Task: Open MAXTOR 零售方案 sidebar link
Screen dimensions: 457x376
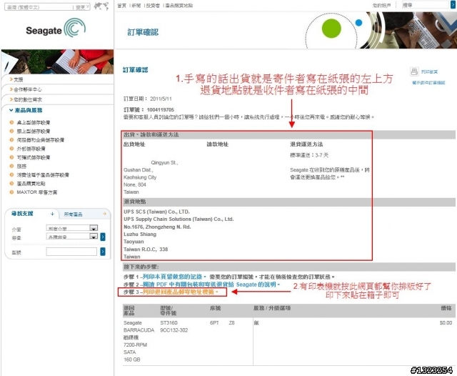Action: point(36,192)
